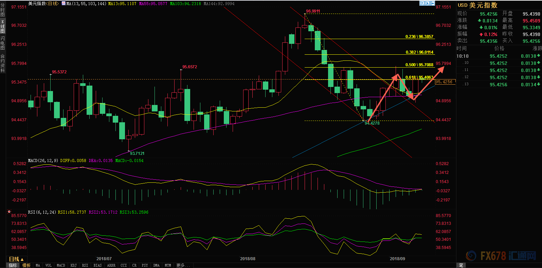Click the MA(13,55,103,144) parameters label
The width and height of the screenshot is (542, 268).
[86, 3]
